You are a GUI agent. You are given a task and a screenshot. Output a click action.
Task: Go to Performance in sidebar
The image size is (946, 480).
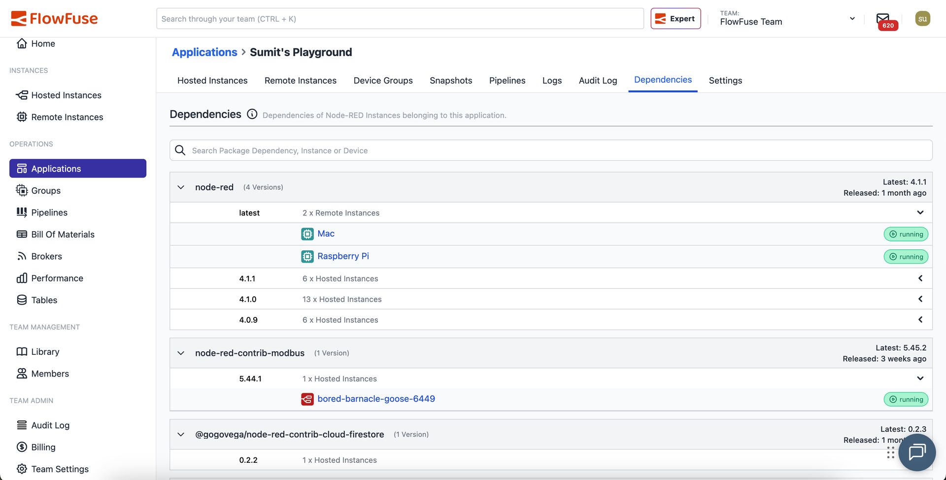point(57,278)
